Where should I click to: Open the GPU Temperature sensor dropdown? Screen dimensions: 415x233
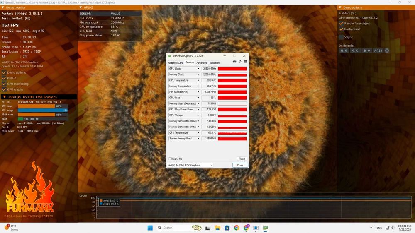tap(198, 80)
